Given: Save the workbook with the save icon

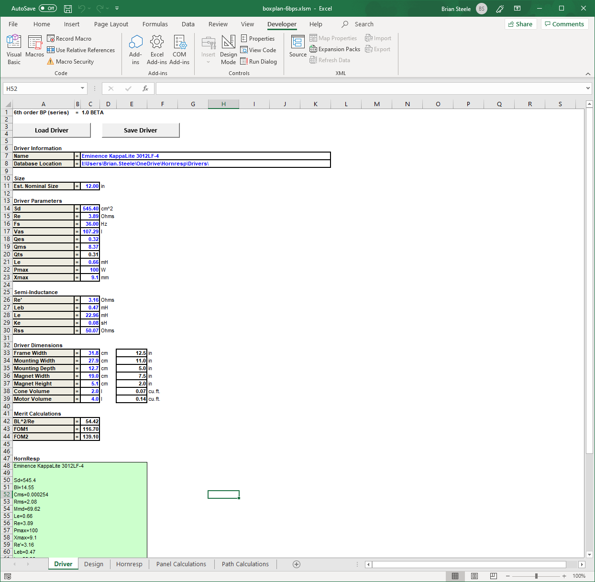Looking at the screenshot, I should (68, 9).
